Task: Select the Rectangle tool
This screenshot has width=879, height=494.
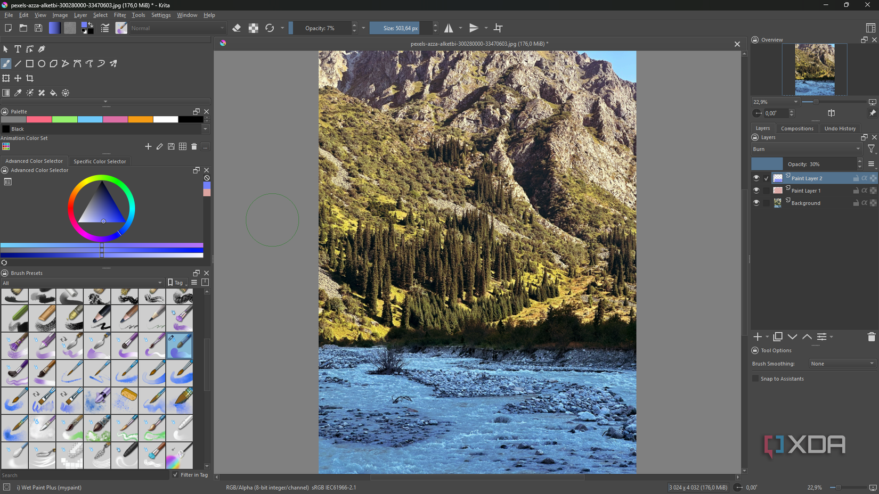Action: tap(30, 63)
